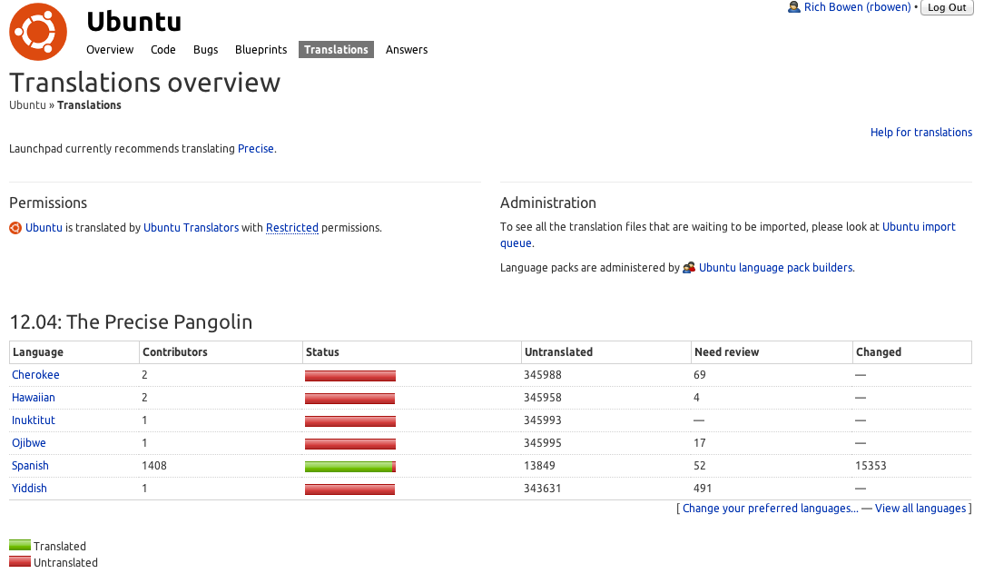Follow the Precise recommended release link
The height and width of the screenshot is (583, 984).
255,149
